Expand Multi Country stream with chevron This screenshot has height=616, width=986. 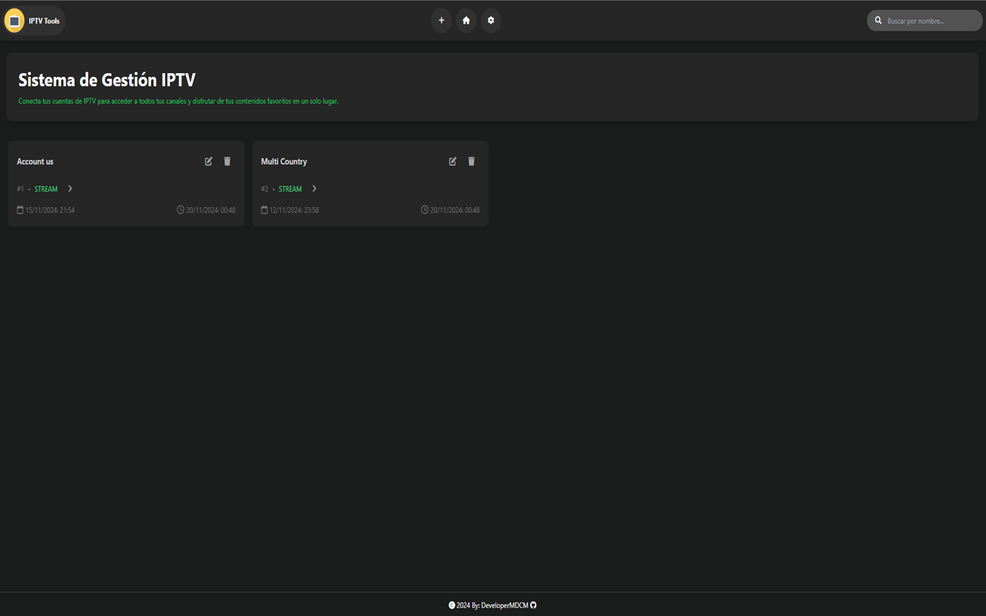point(314,189)
